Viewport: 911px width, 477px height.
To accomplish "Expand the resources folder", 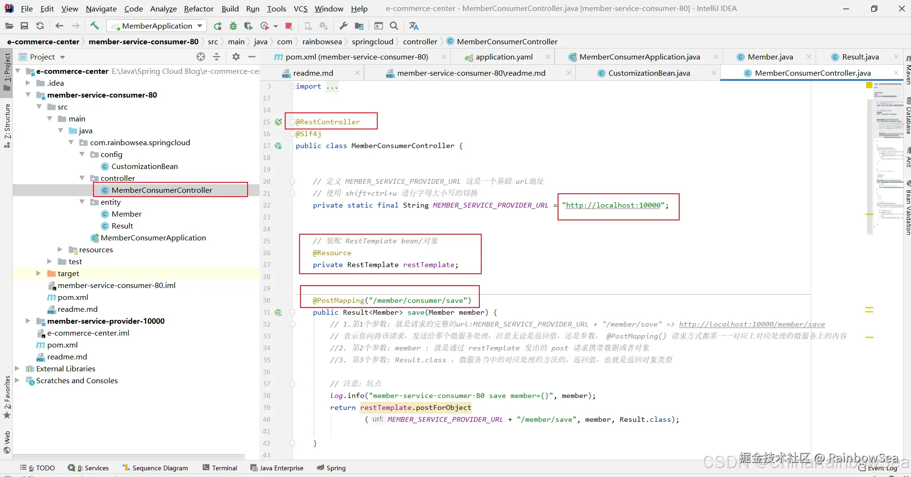I will click(60, 249).
